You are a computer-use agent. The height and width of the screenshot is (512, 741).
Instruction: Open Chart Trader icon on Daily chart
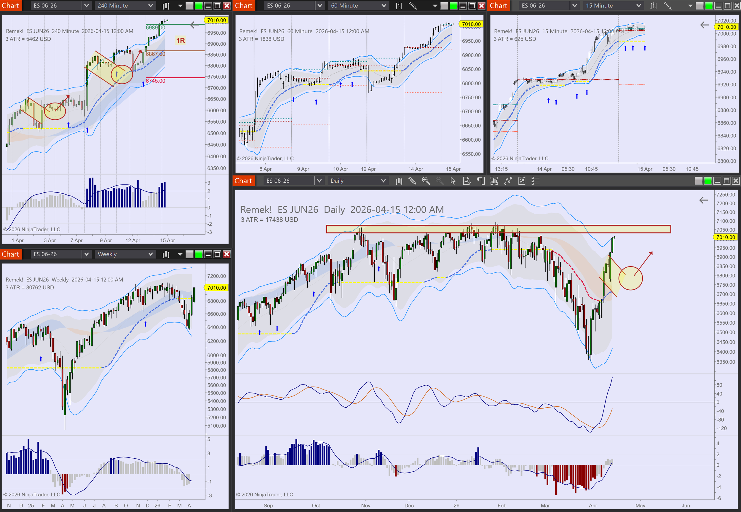click(x=480, y=181)
